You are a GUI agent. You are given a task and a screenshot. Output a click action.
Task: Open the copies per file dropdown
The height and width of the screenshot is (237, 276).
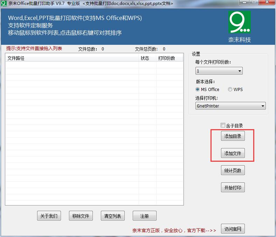coord(219,71)
